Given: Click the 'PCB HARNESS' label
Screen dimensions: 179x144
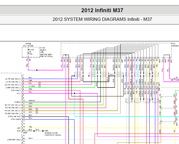Looking at the screenshot, I should [175, 45].
